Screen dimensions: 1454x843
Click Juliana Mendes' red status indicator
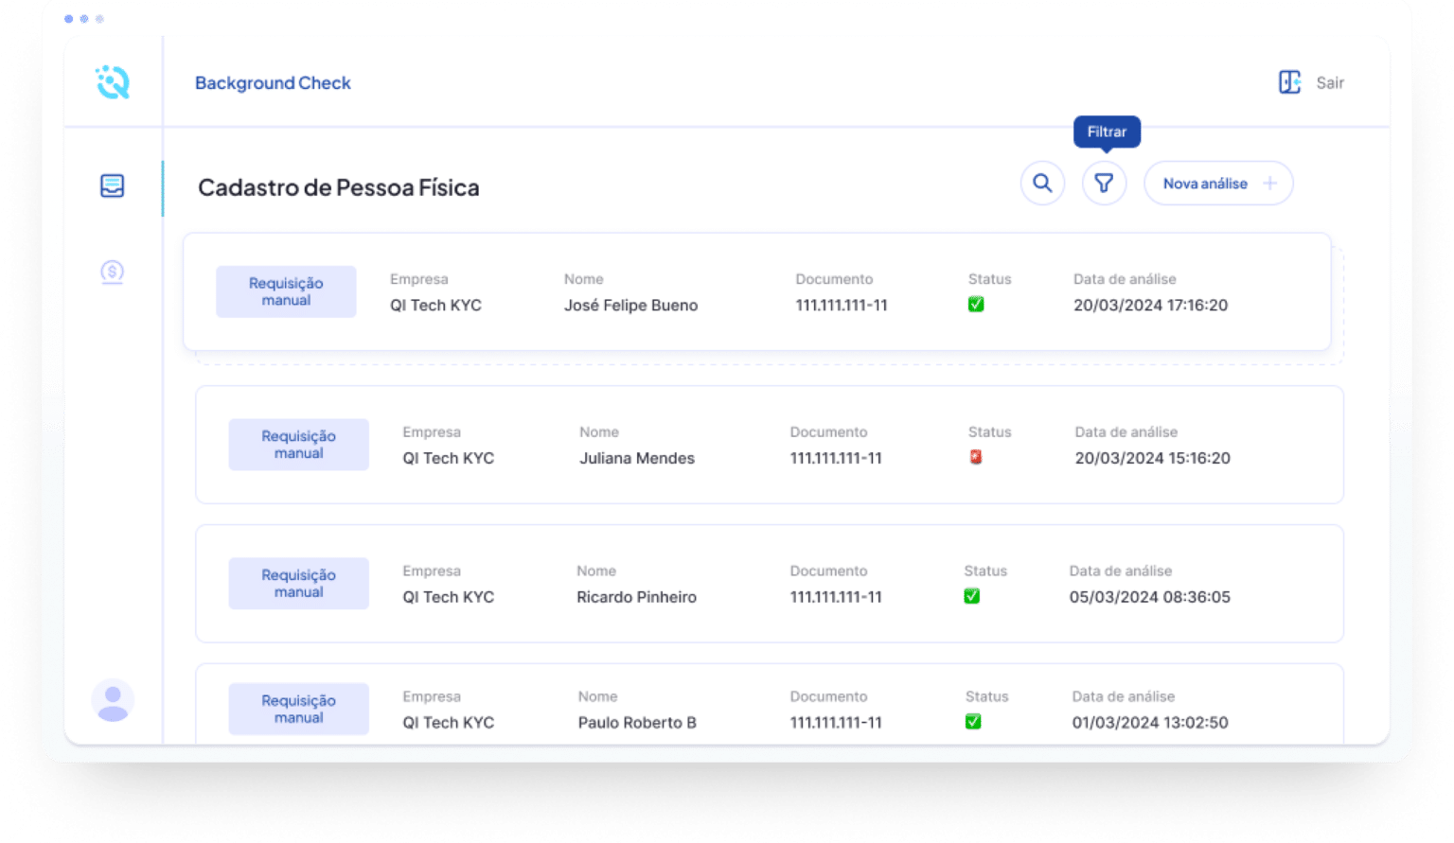(x=975, y=457)
